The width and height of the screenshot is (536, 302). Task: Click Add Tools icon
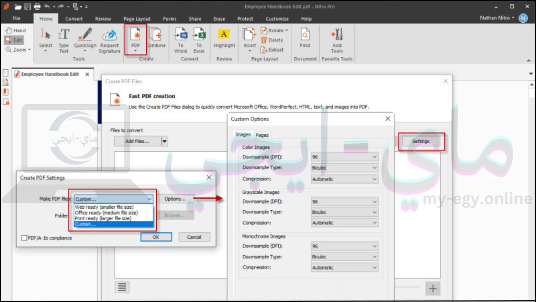coord(337,40)
